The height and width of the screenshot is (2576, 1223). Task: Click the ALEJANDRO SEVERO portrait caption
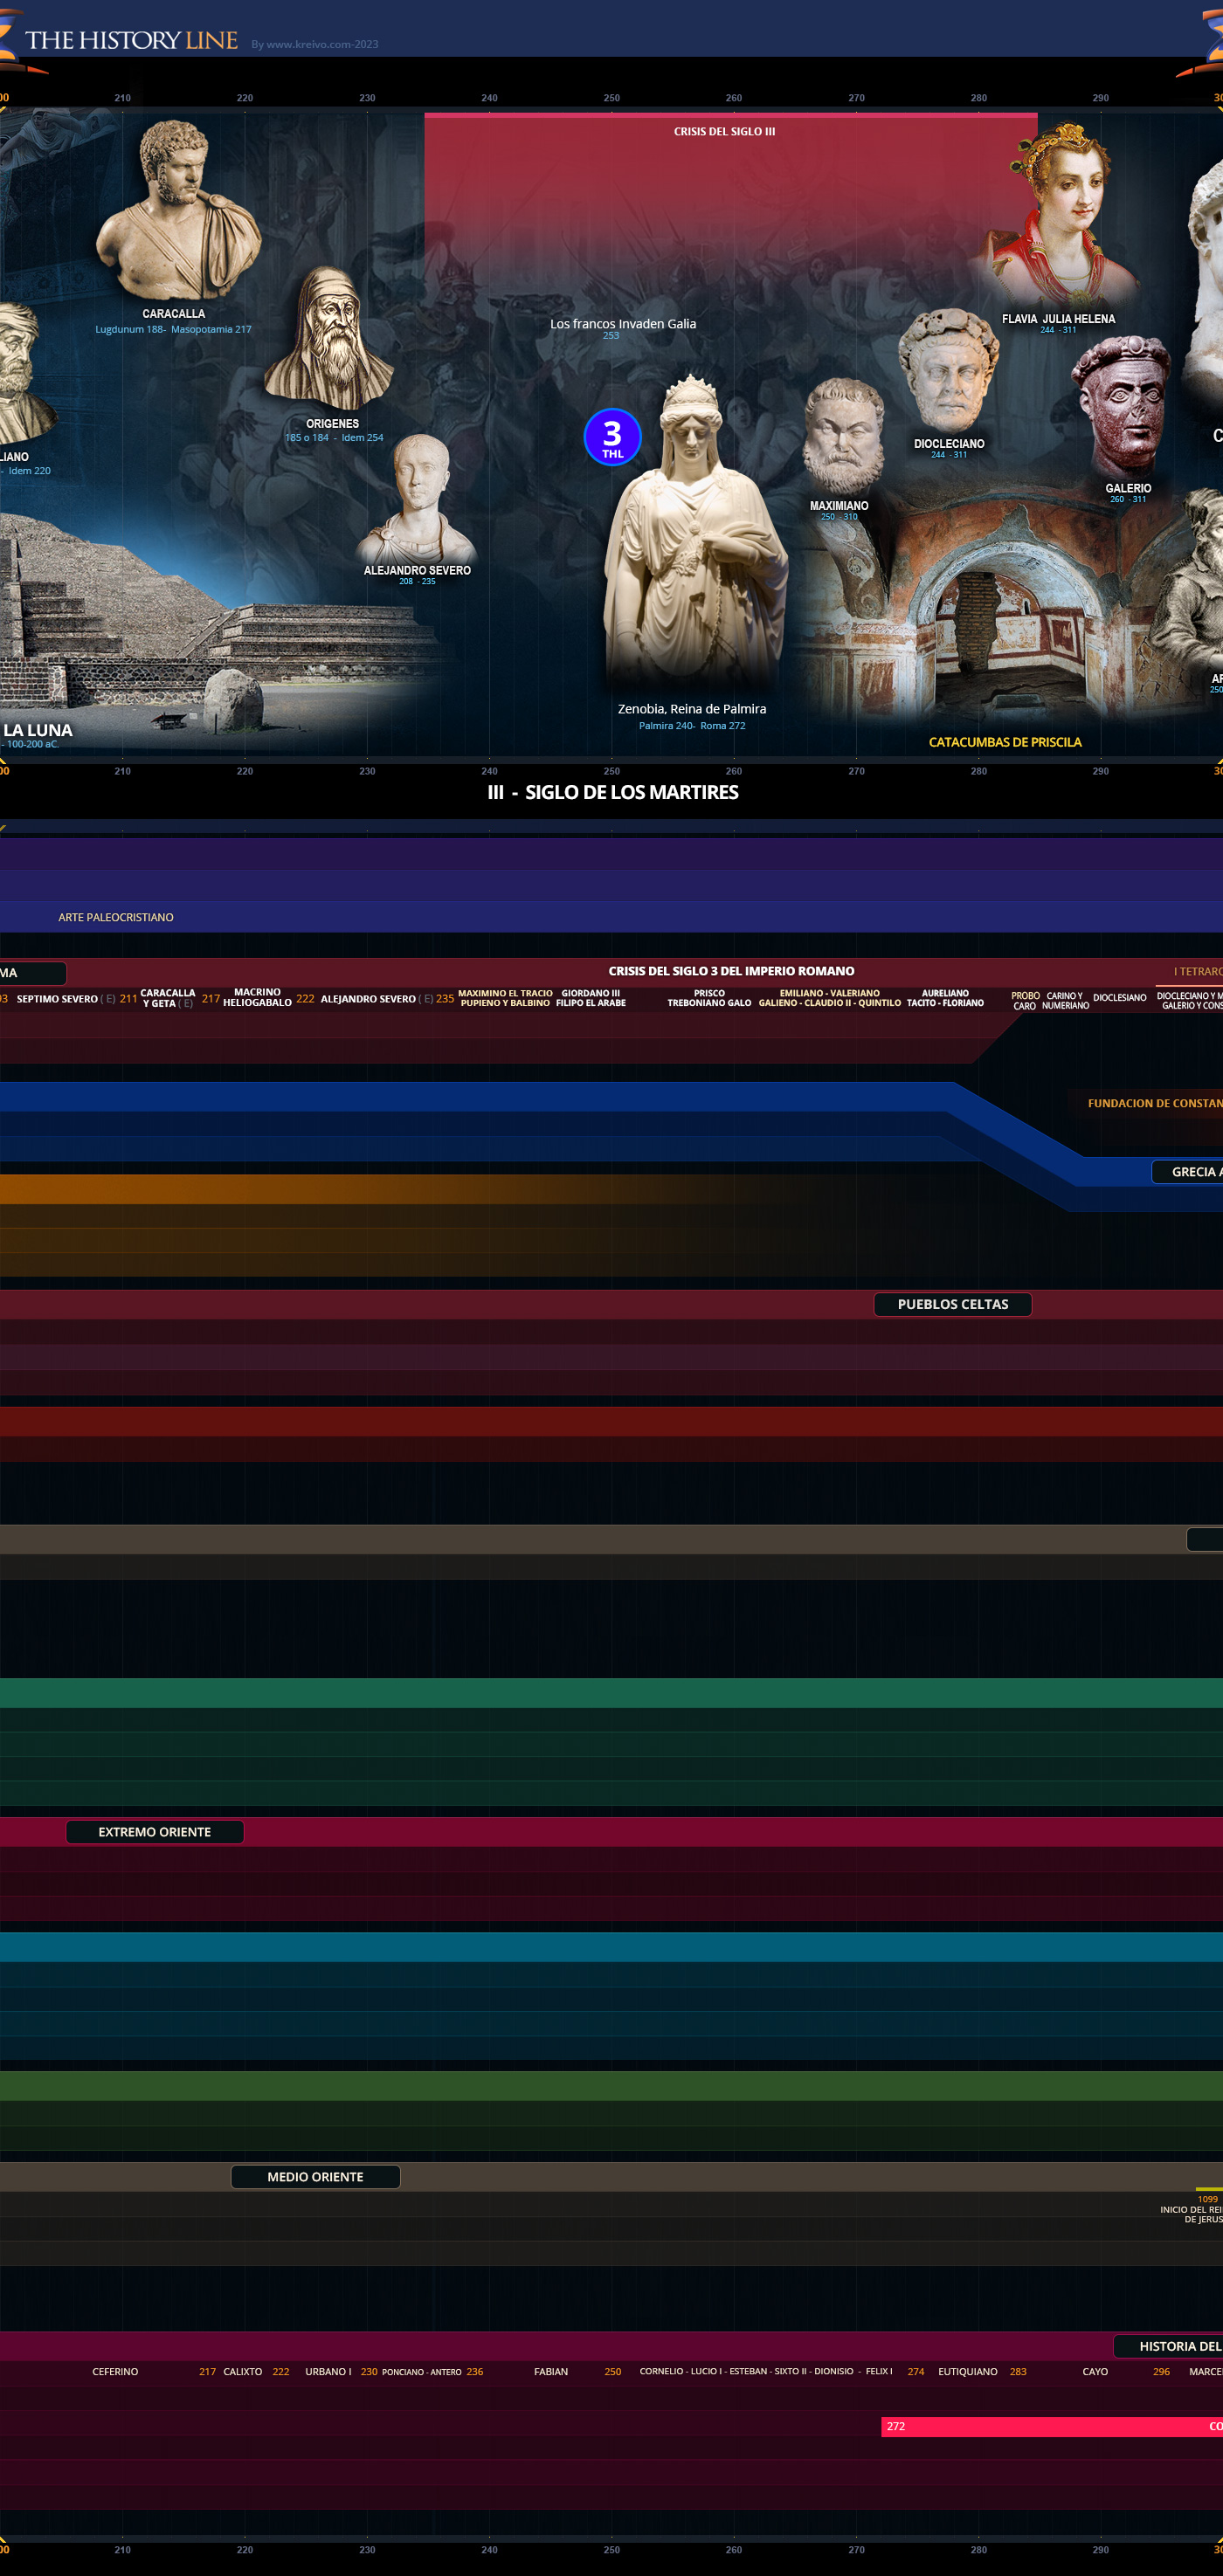(417, 571)
